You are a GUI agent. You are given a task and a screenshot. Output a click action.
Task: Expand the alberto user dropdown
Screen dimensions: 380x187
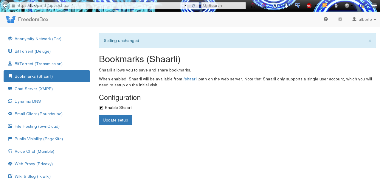pos(364,19)
